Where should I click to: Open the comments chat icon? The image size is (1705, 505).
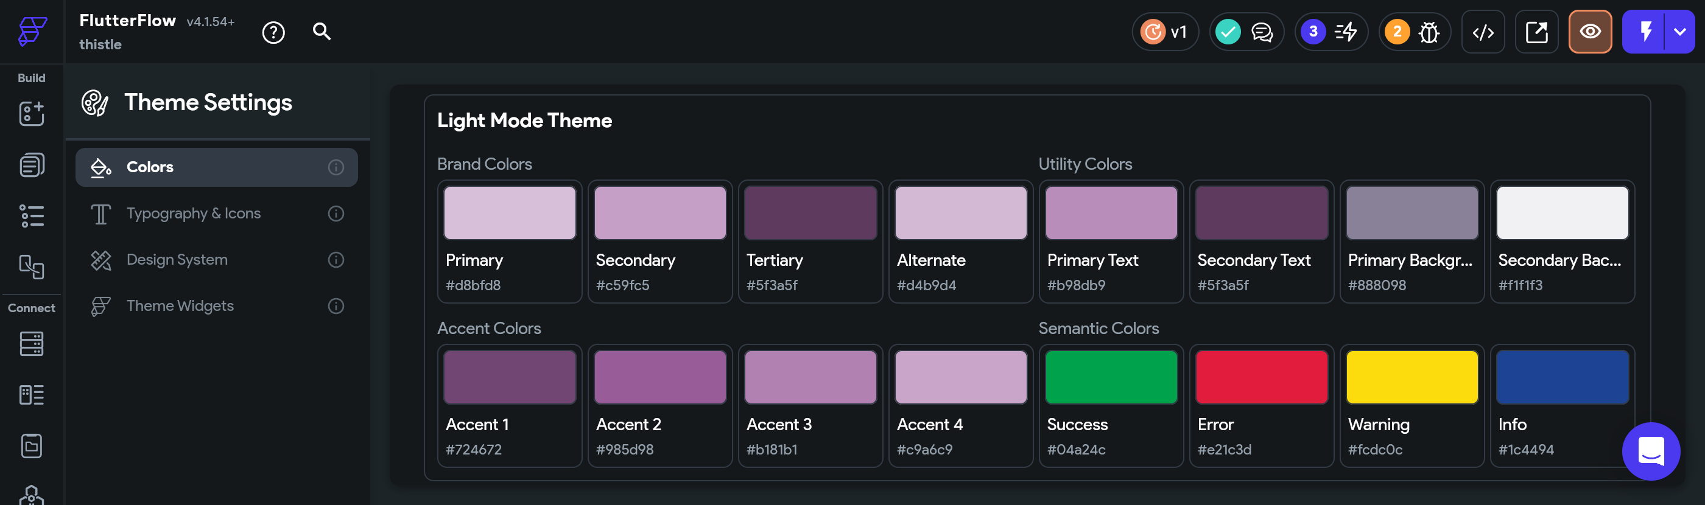(1262, 32)
